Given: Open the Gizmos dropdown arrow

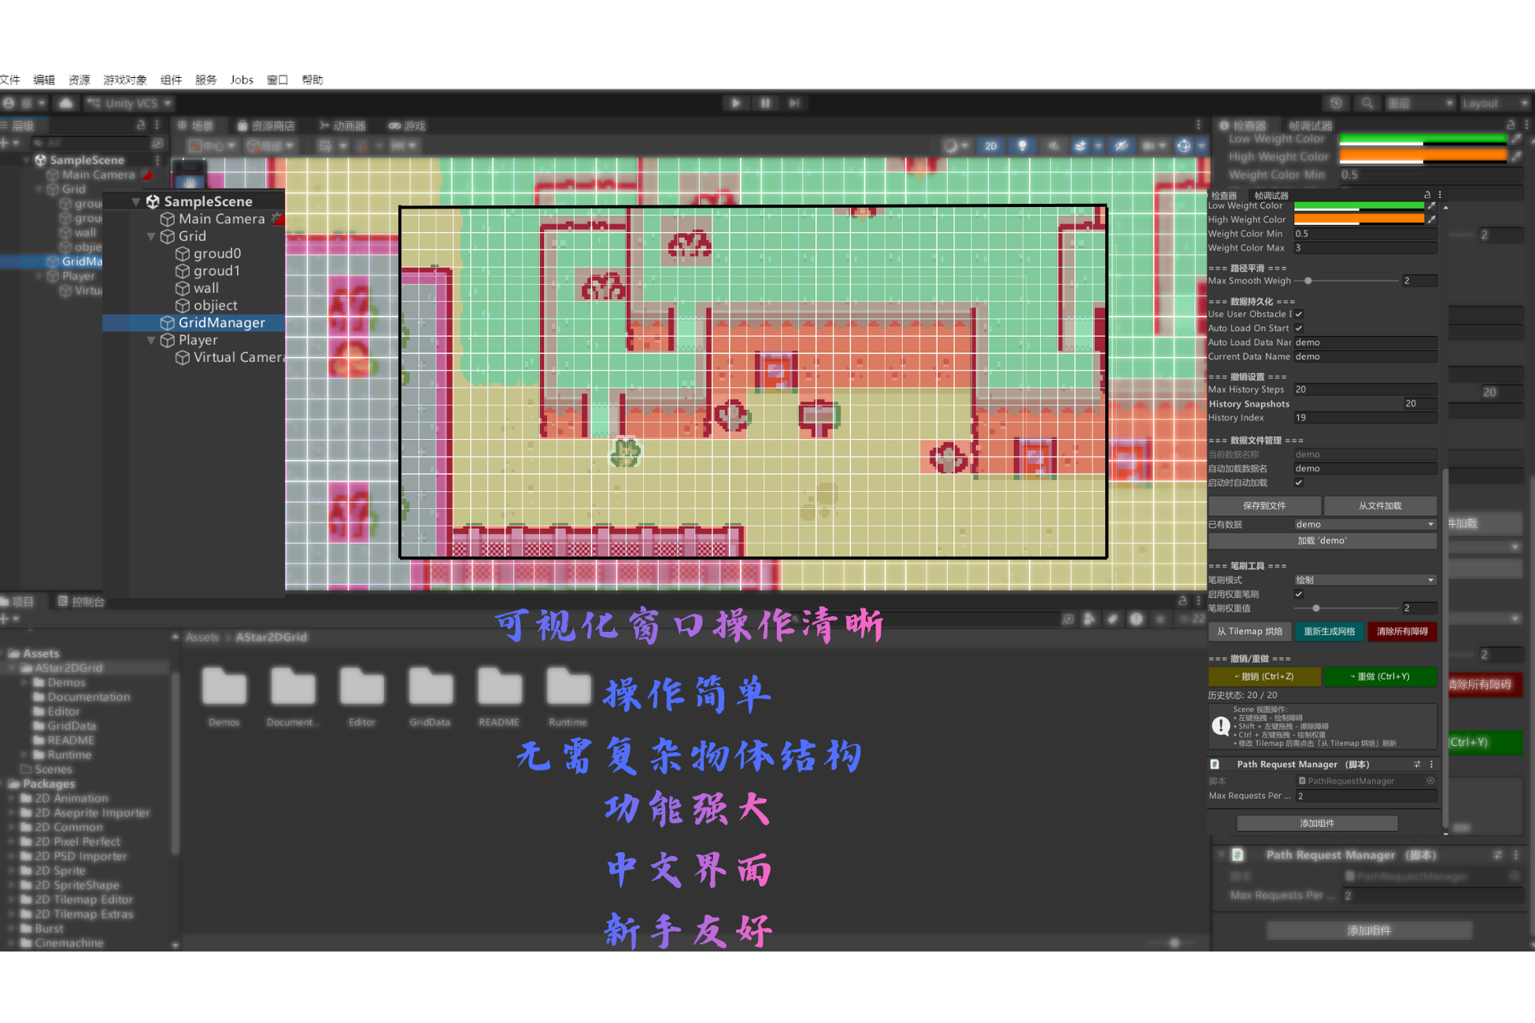Looking at the screenshot, I should [1201, 146].
